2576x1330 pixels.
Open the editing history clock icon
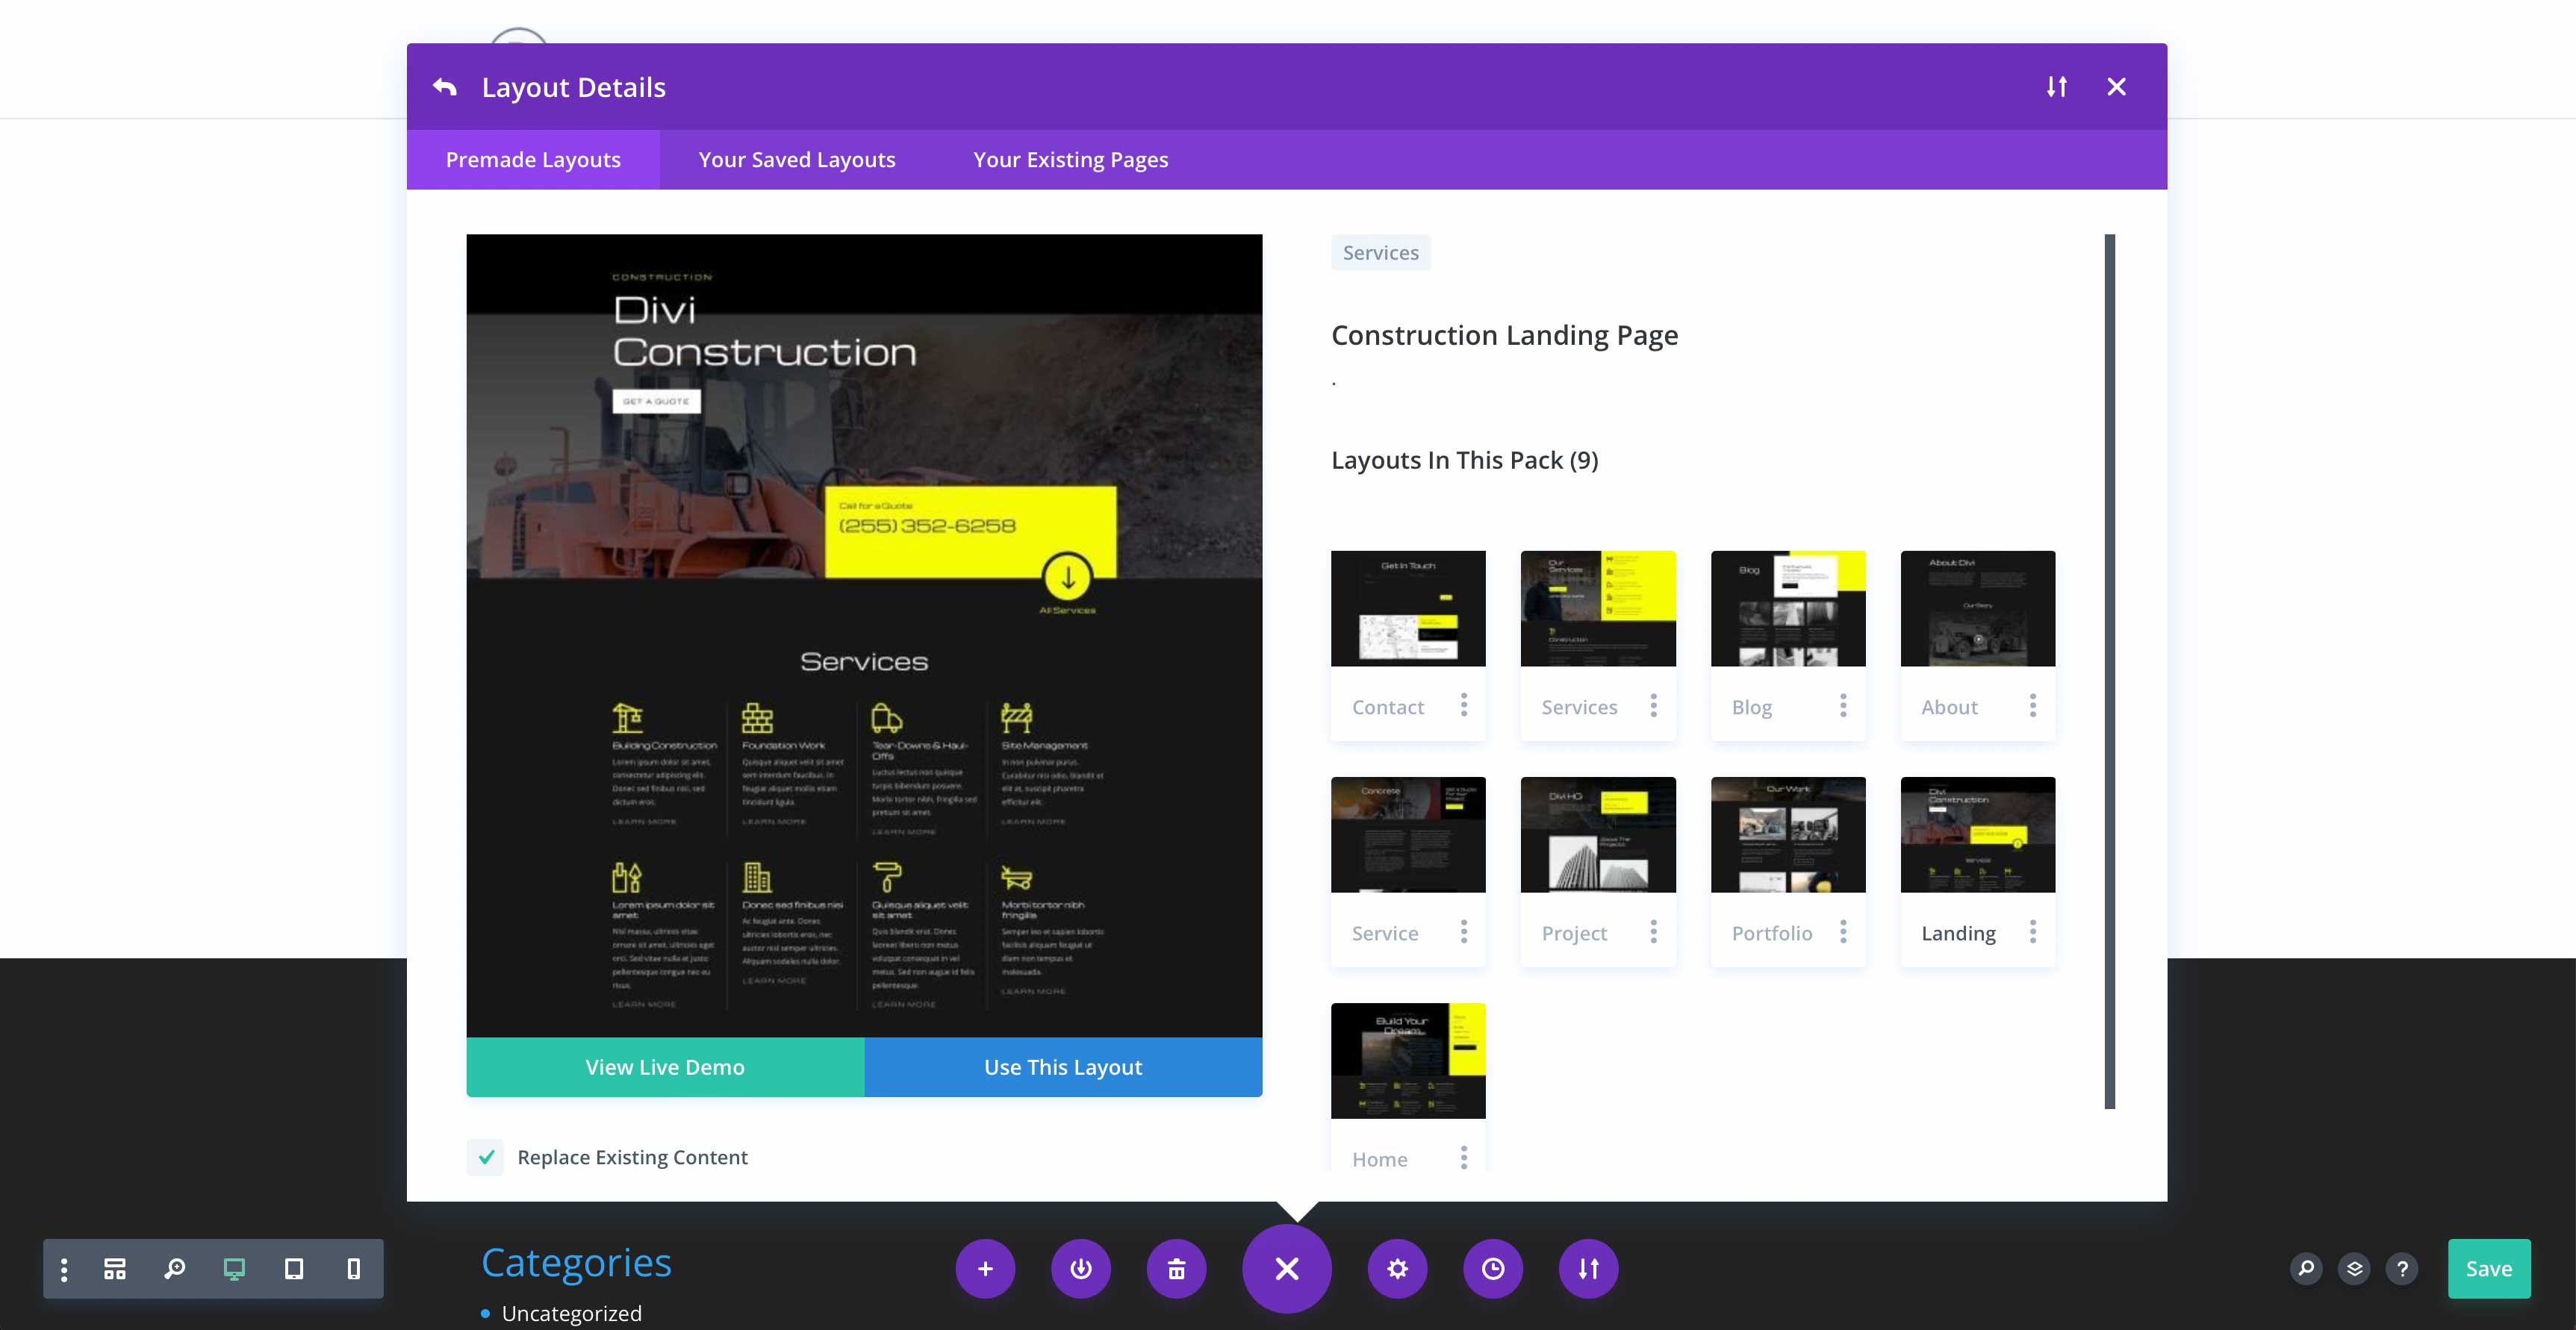[x=1492, y=1268]
